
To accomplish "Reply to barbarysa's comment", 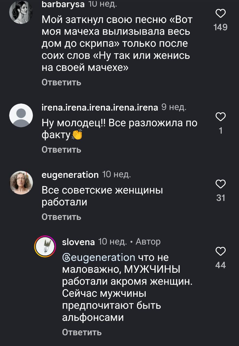I will pyautogui.click(x=61, y=82).
